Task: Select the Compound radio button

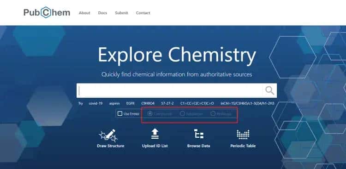Action: tap(150, 113)
